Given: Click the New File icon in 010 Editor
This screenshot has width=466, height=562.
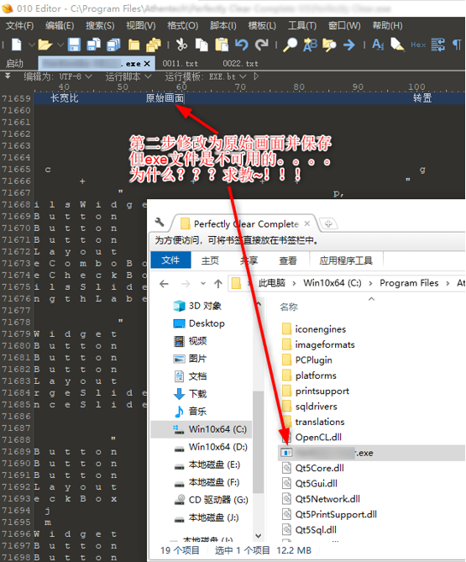Looking at the screenshot, I should coord(17,45).
